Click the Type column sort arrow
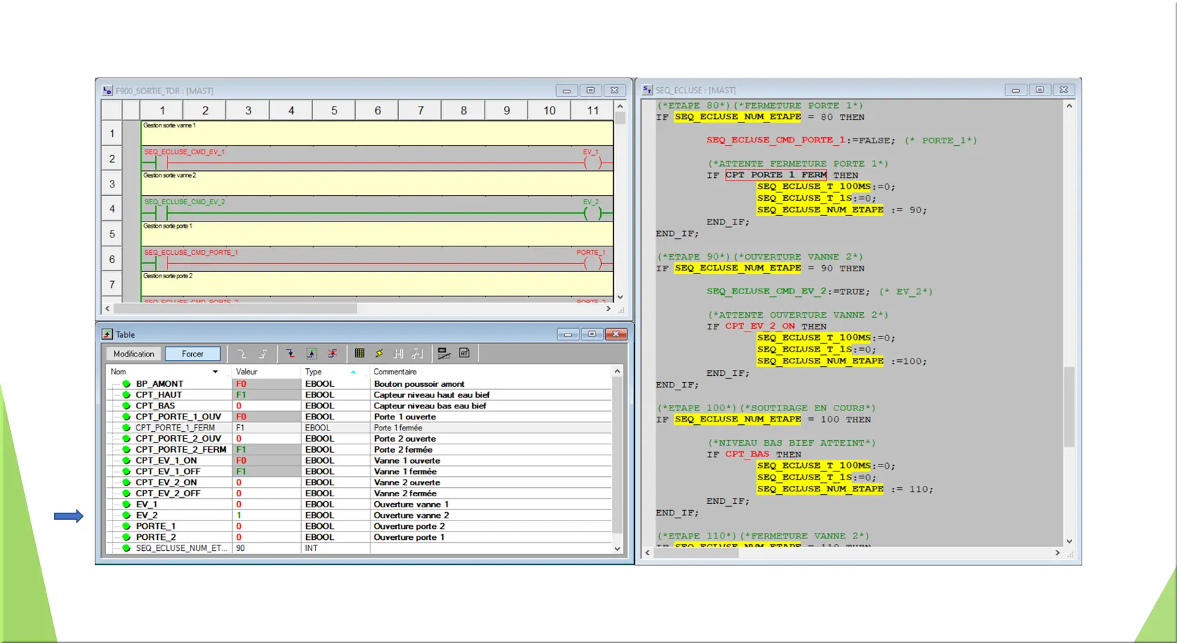 pos(353,372)
